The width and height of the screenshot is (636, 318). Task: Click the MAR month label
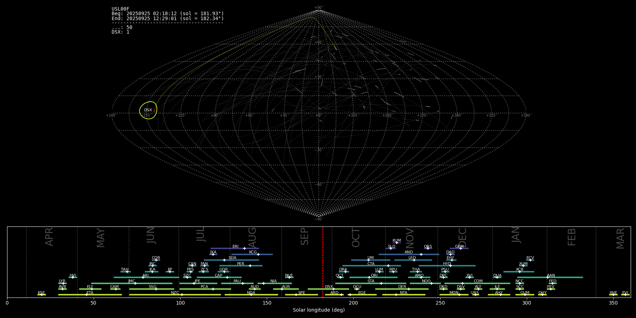click(620, 238)
